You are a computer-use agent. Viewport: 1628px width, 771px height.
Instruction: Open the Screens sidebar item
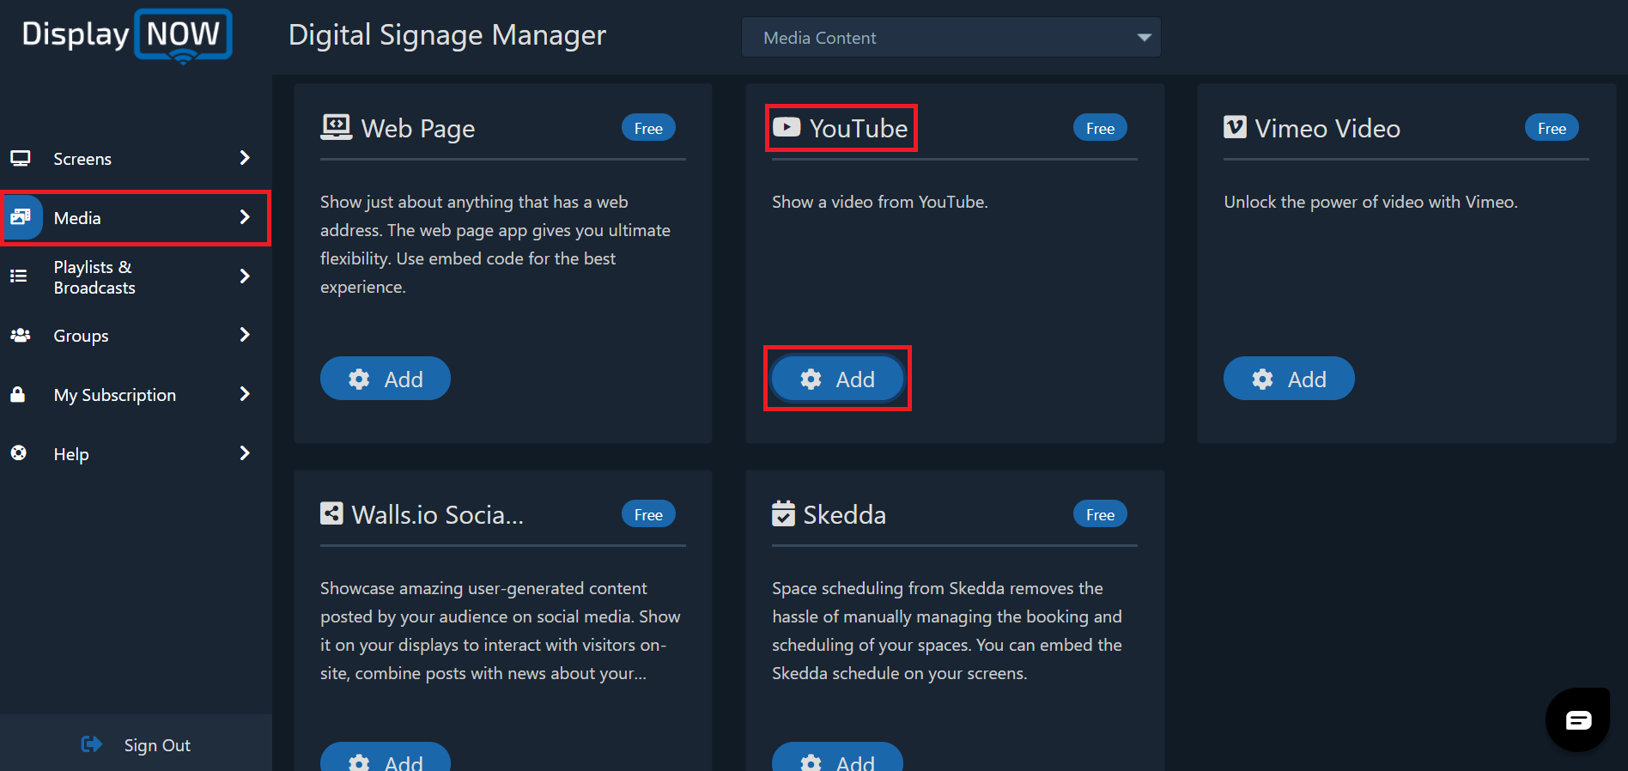136,159
